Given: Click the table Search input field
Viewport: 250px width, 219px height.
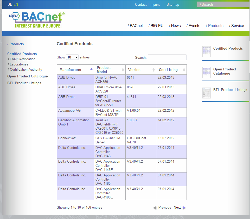Looking at the screenshot, I should (167, 57).
